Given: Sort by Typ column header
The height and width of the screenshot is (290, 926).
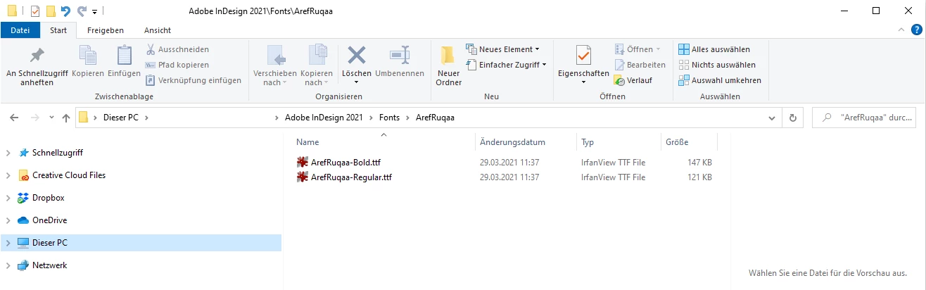Looking at the screenshot, I should click(619, 142).
